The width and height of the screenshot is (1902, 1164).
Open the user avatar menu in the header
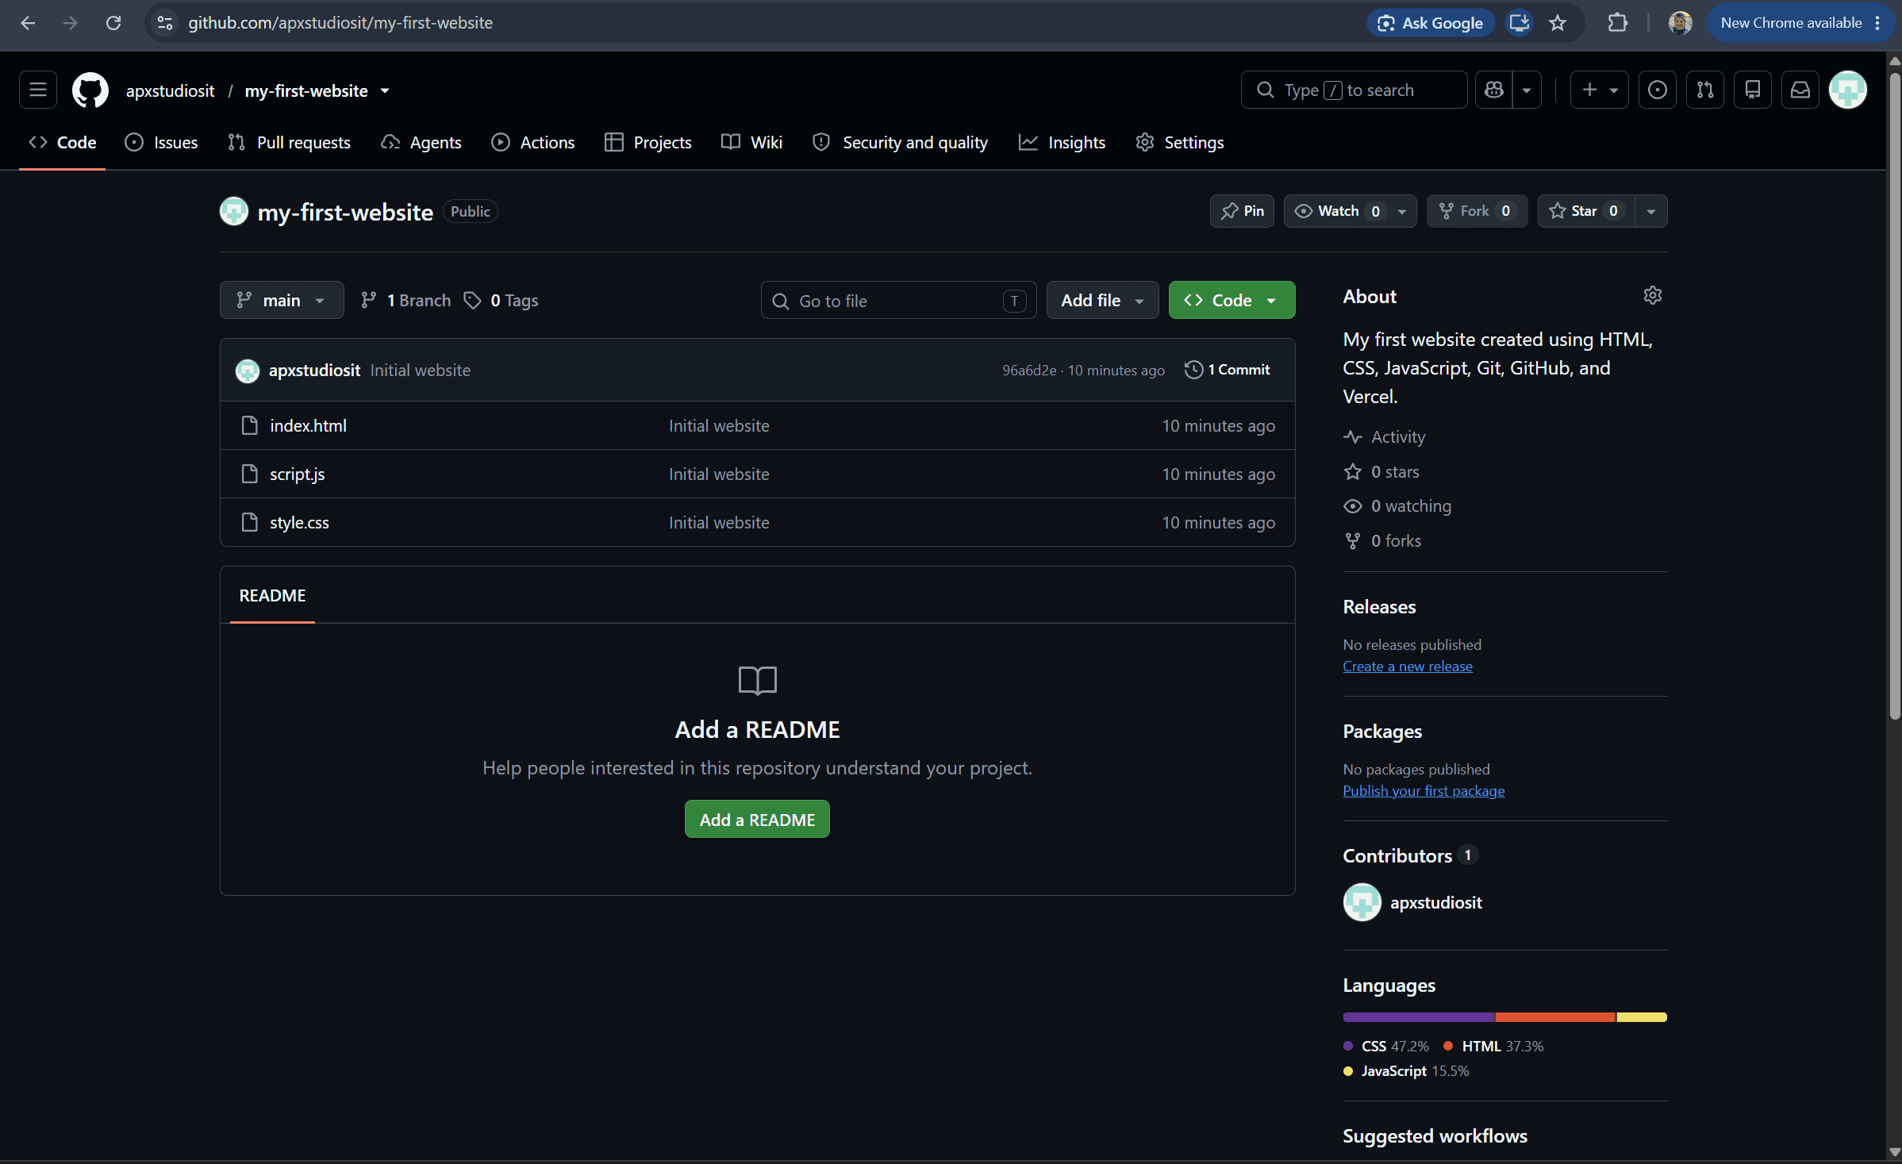(1848, 90)
